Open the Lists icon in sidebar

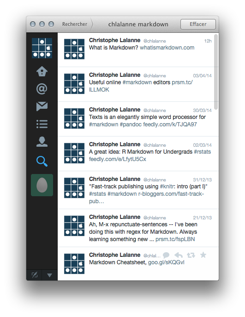(x=42, y=124)
